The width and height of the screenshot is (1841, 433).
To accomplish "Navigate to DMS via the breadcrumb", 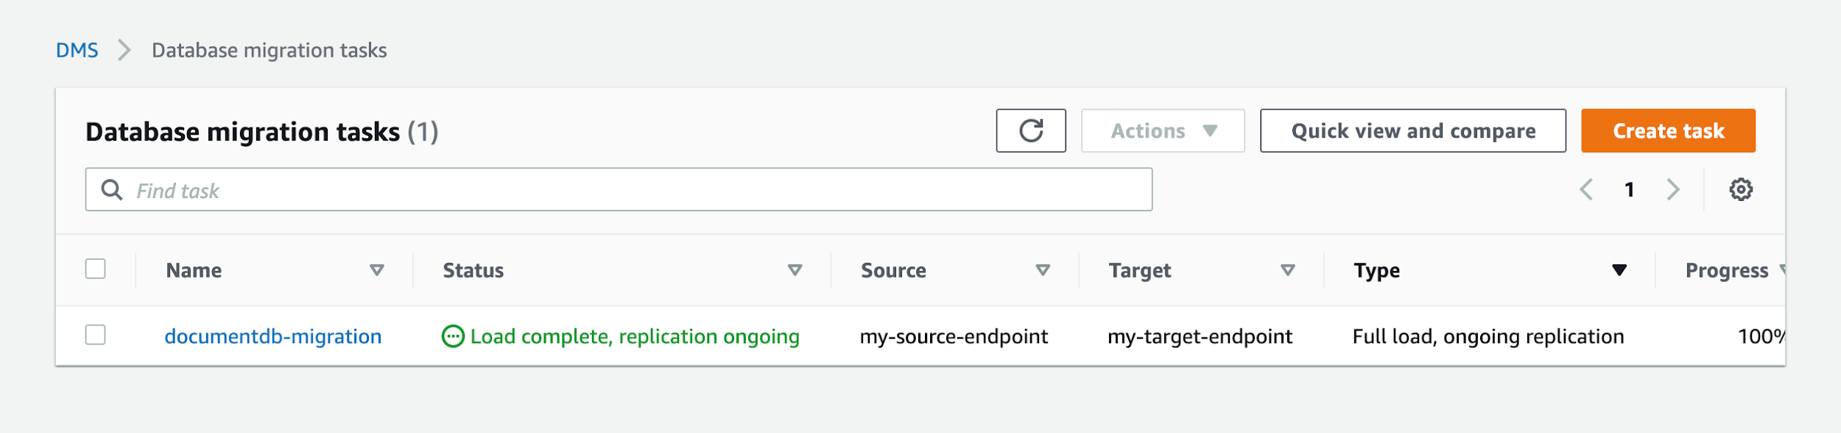I will coord(77,50).
